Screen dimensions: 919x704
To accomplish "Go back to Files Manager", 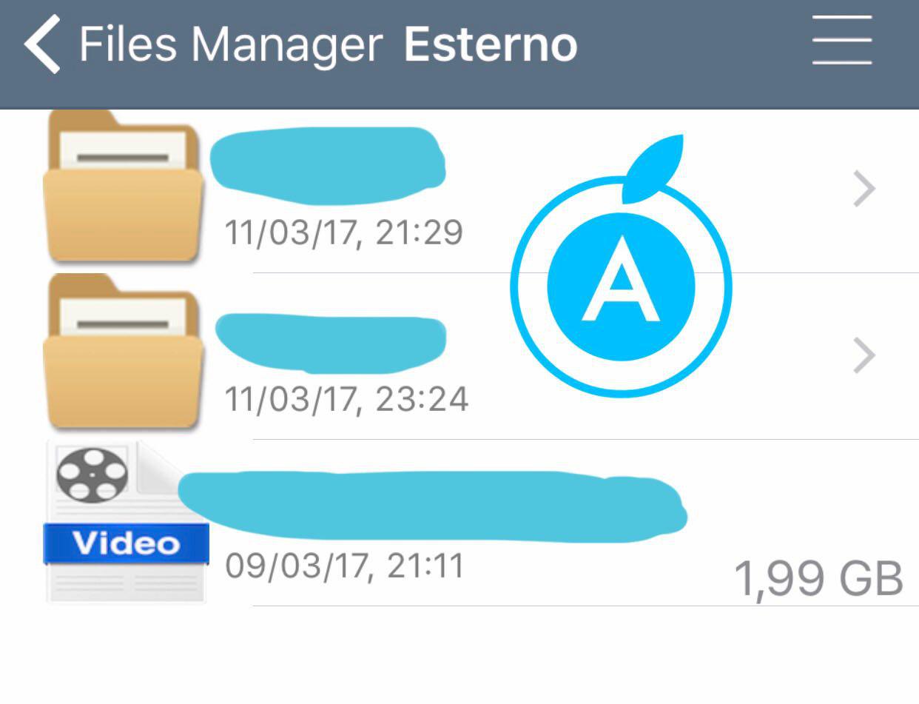I will click(230, 44).
